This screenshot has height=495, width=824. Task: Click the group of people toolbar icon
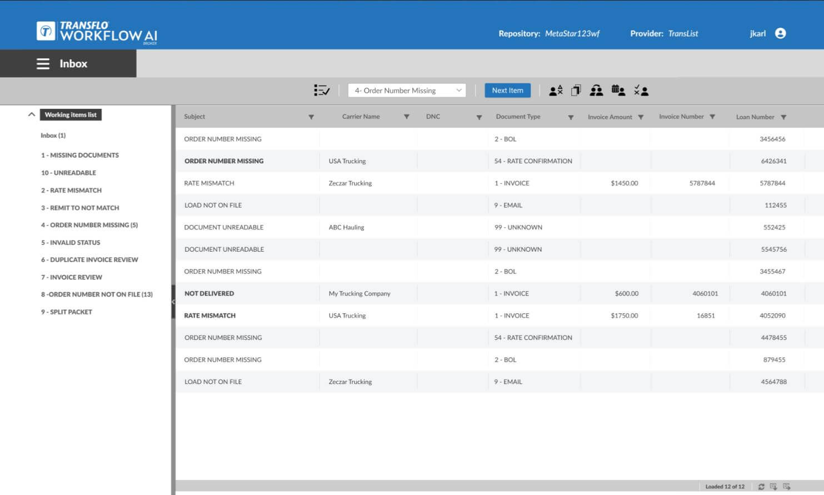coord(596,91)
